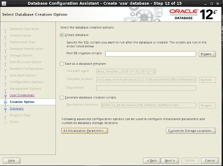Click the Creation Mode step text
This screenshot has width=223, height=166.
click(x=21, y=35)
